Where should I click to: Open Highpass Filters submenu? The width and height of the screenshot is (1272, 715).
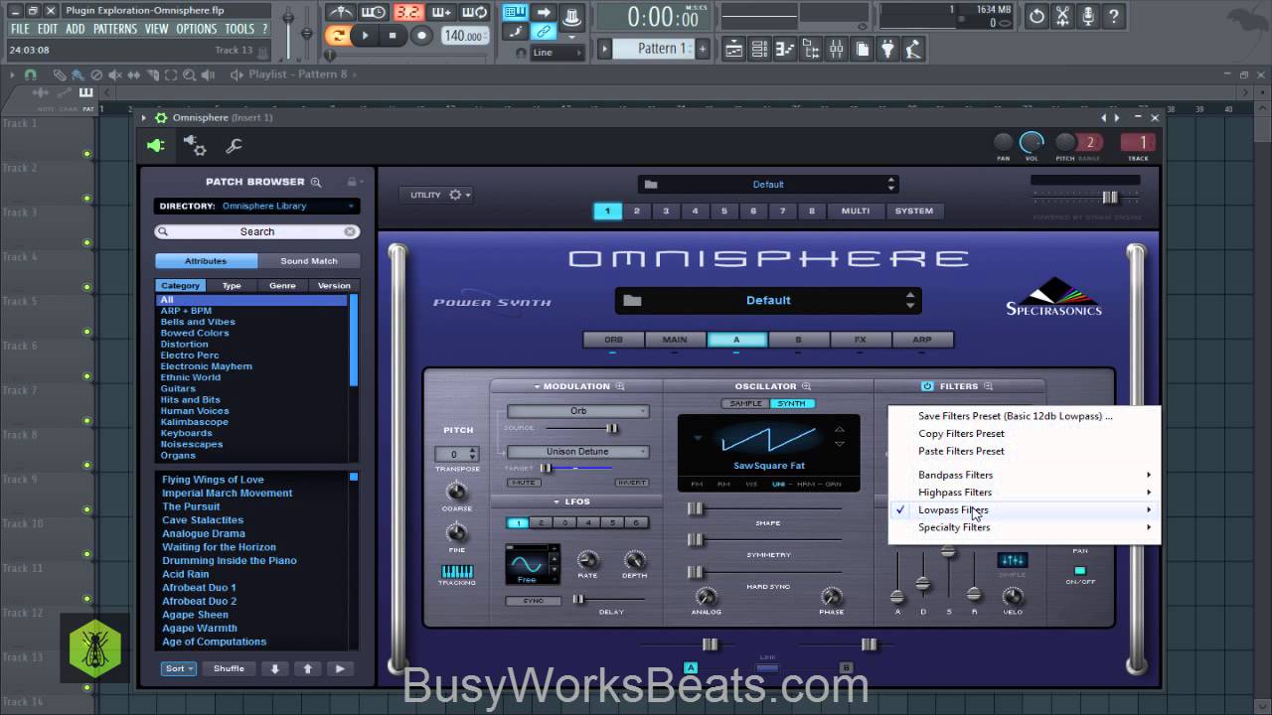point(1025,493)
